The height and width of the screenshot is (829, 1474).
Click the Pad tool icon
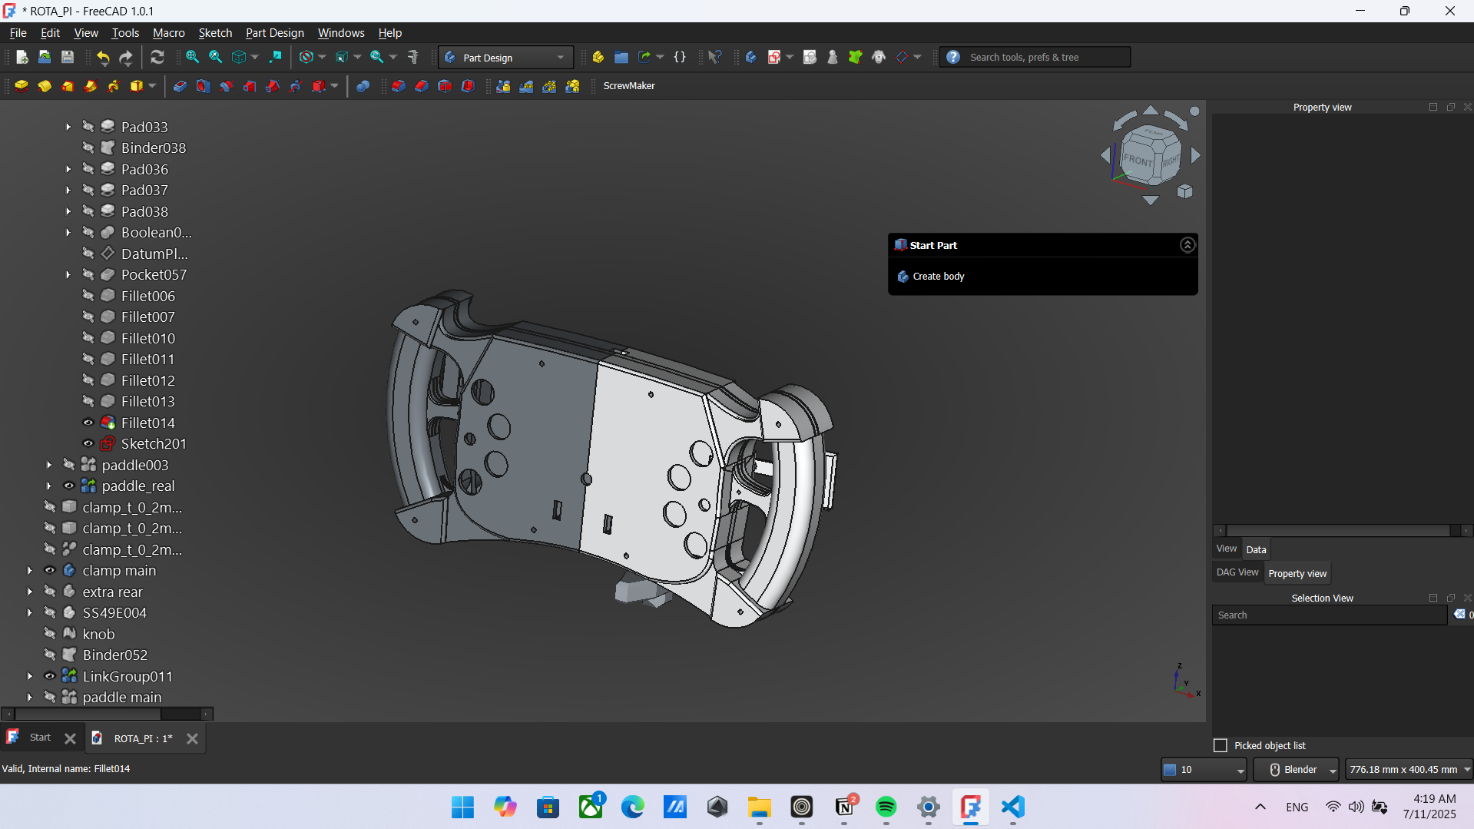(22, 86)
